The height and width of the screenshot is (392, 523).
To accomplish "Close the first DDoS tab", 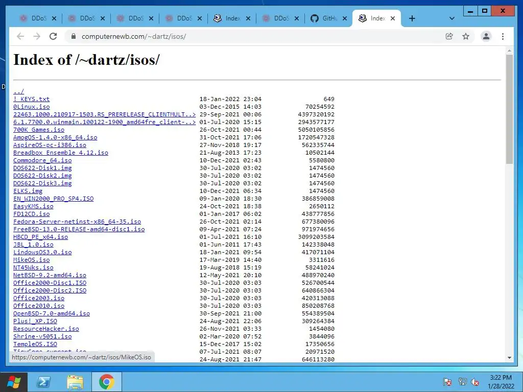I will click(54, 18).
